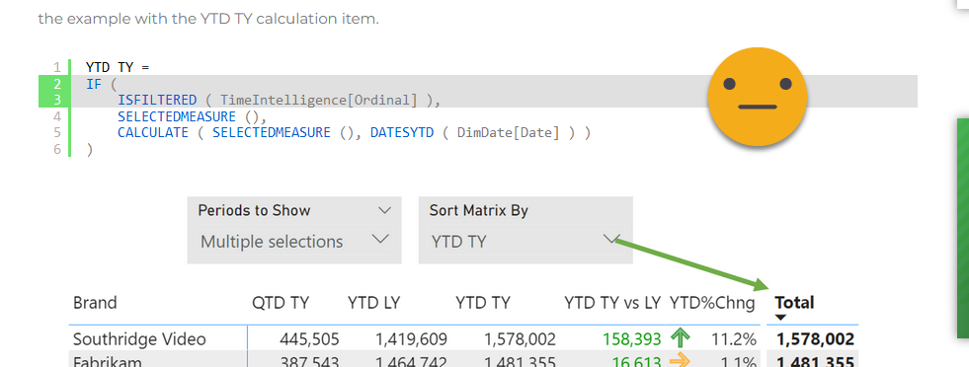Click the sort descending triangle under Total
The height and width of the screenshot is (367, 969).
[x=780, y=318]
